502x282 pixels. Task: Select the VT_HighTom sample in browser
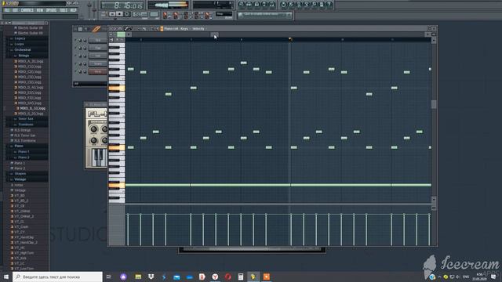pos(24,253)
